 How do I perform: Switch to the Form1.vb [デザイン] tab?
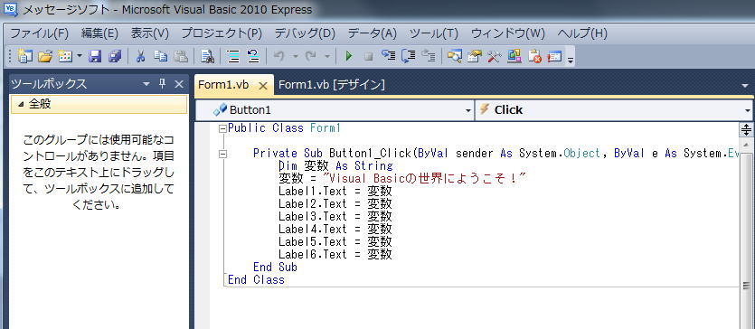pos(332,85)
